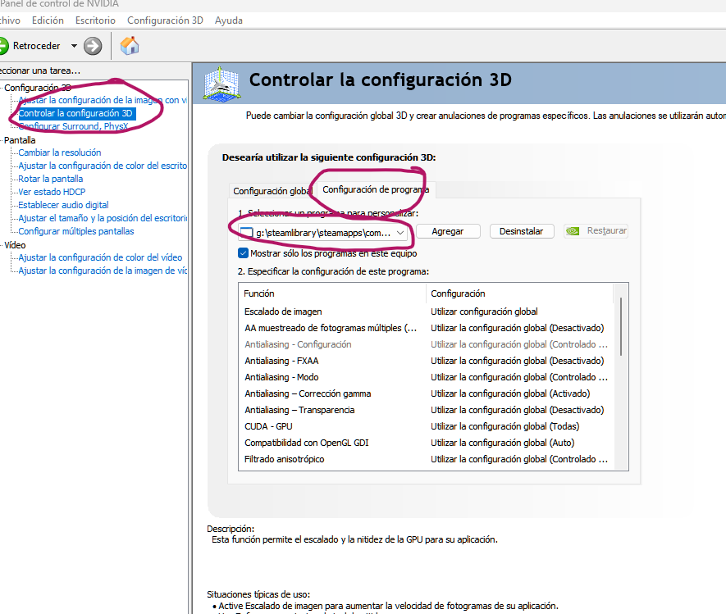Select Controlar la configuración 3D tree item
Image resolution: width=726 pixels, height=614 pixels.
(76, 113)
